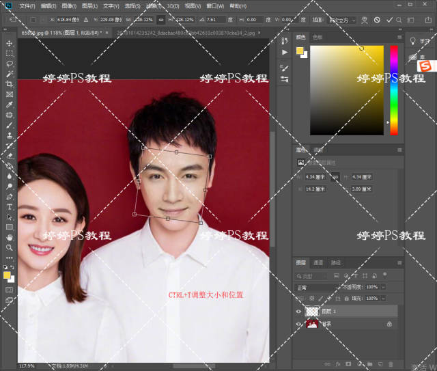Select the Magic Wand tool
The image size is (437, 371).
[10, 74]
